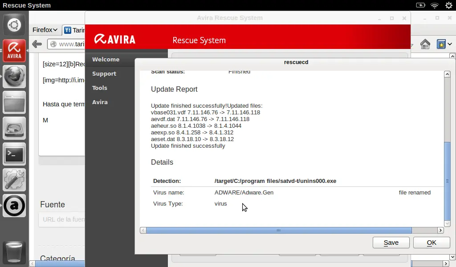The width and height of the screenshot is (456, 267).
Task: Open the Ubuntu dash home launcher icon
Action: click(x=14, y=24)
